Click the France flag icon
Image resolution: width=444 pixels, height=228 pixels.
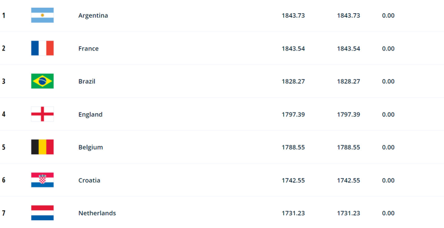tap(42, 48)
